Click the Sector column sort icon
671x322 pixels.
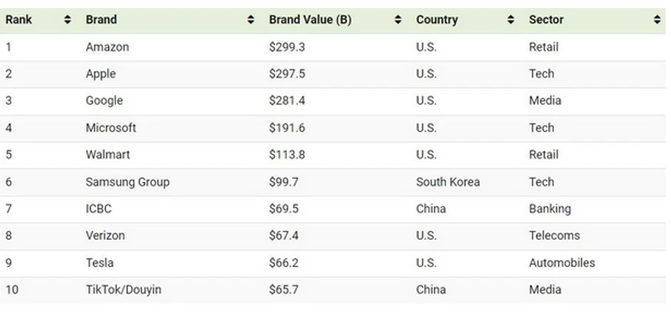(657, 20)
